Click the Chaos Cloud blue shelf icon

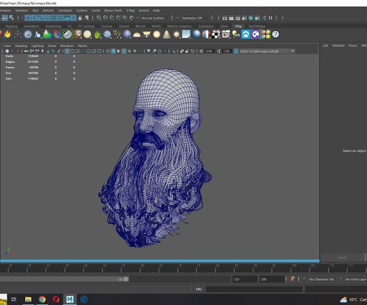246,34
